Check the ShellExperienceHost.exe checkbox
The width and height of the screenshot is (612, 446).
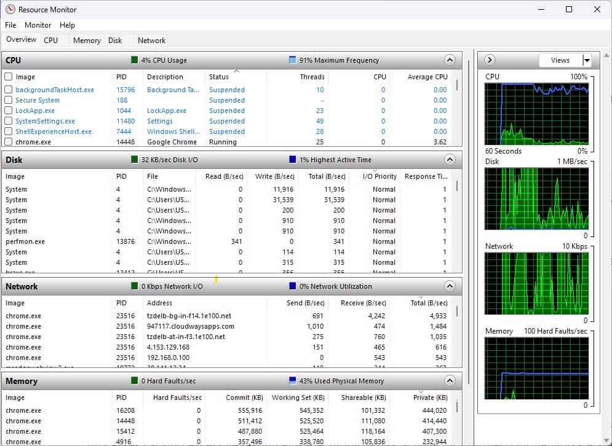click(8, 131)
